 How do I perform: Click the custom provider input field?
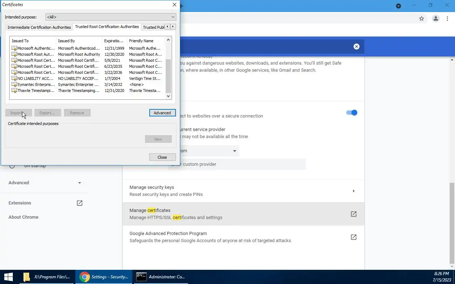click(237, 164)
